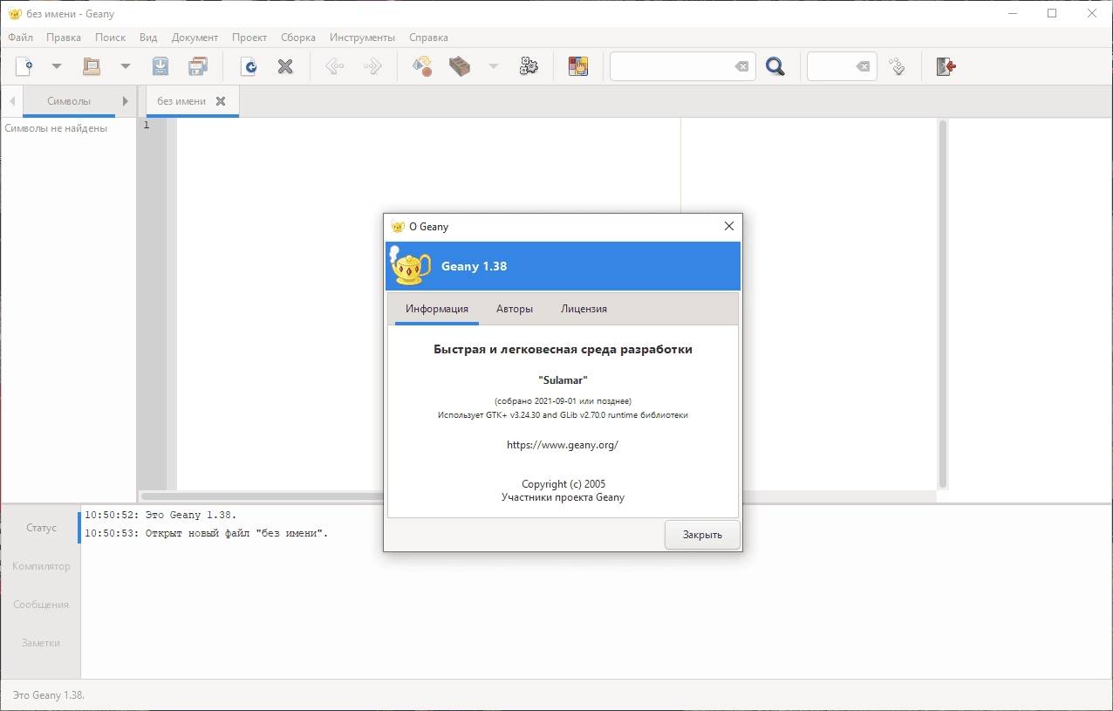This screenshot has height=711, width=1113.
Task: Open the Файл menu
Action: coord(21,38)
